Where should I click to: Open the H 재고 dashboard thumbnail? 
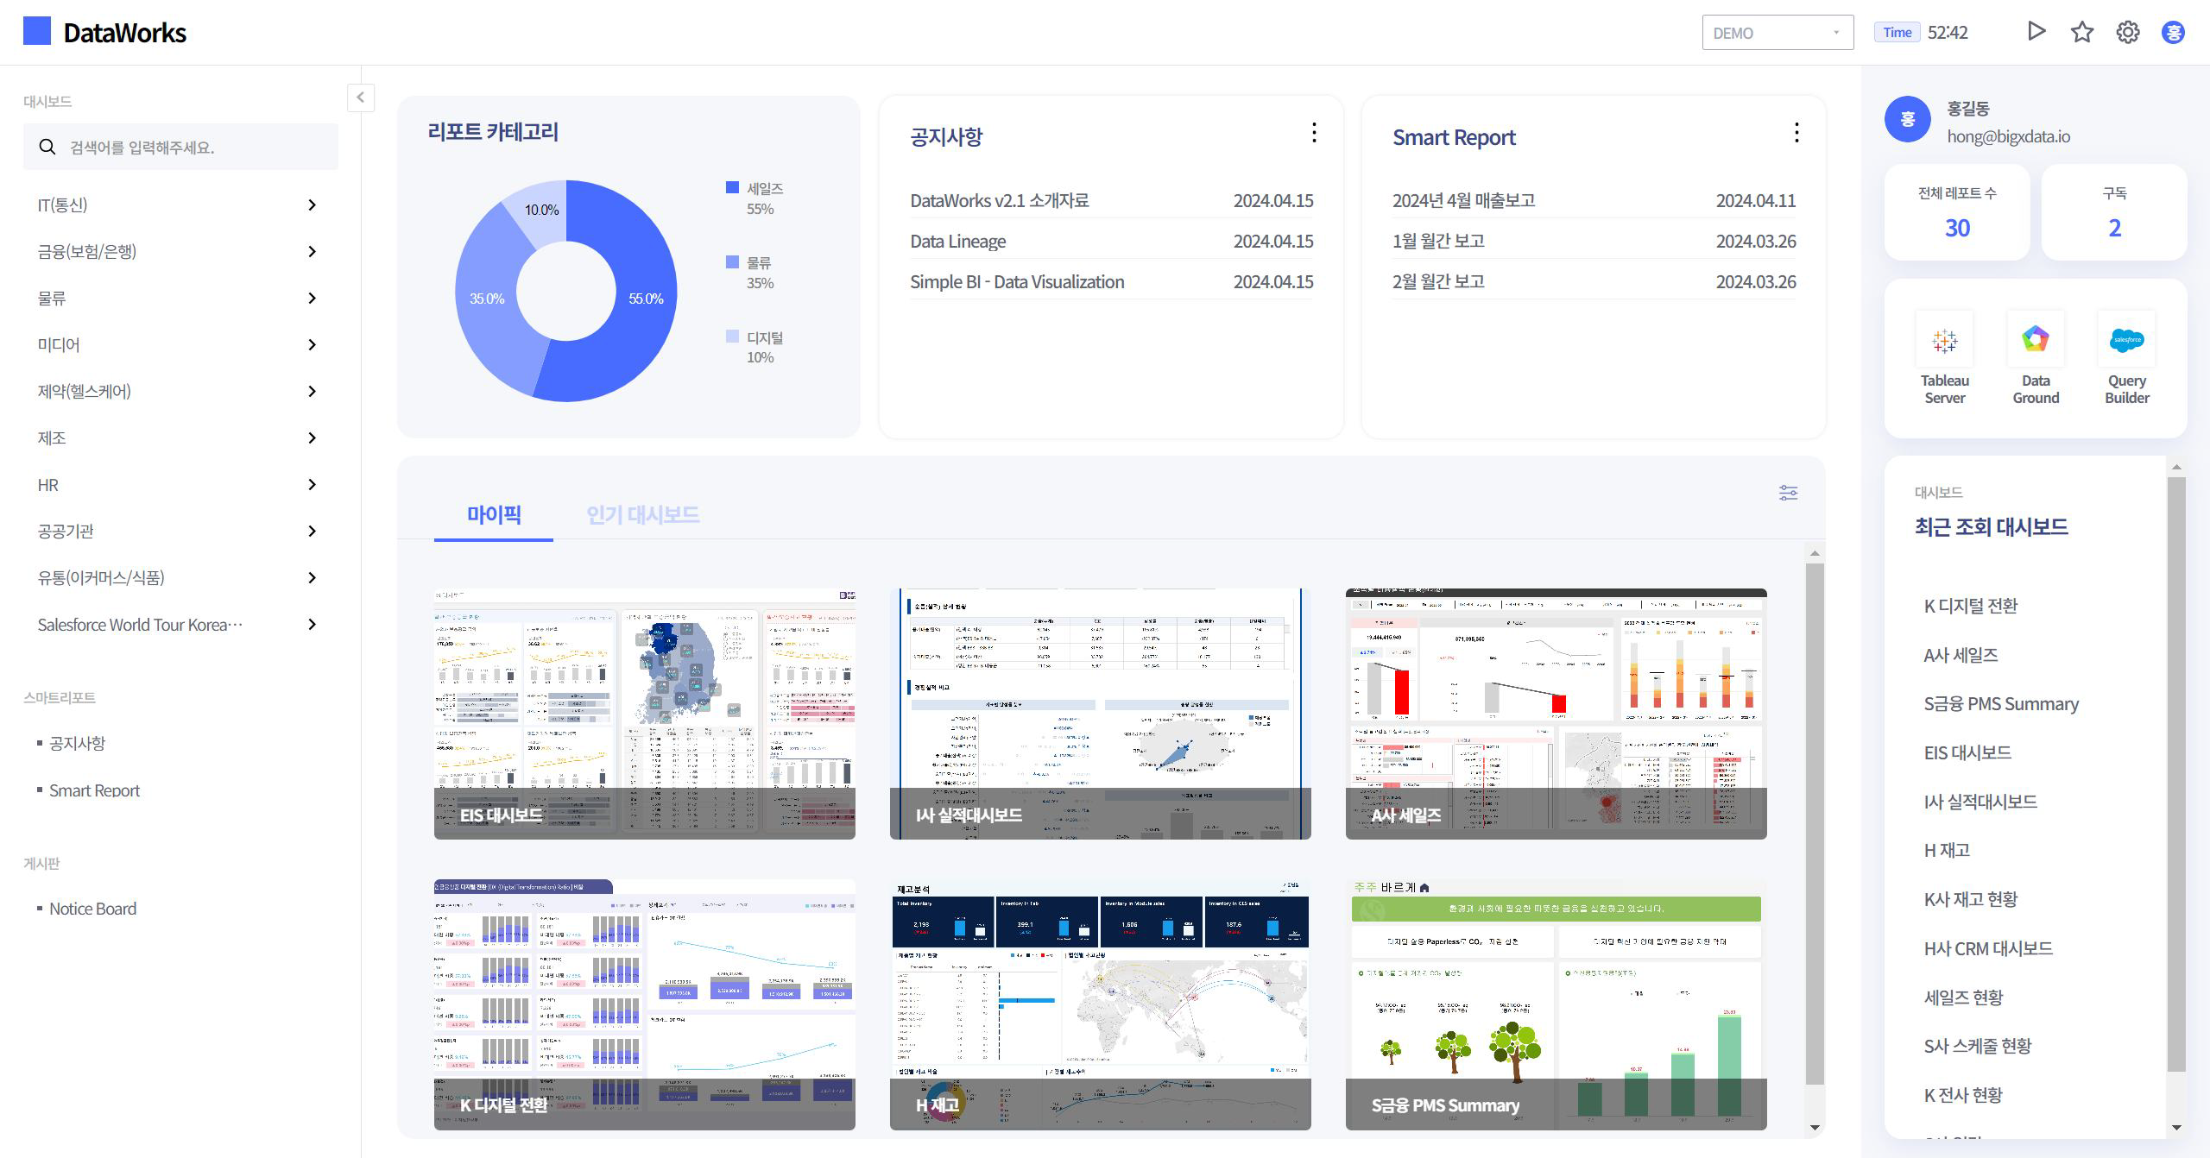pyautogui.click(x=1100, y=1004)
